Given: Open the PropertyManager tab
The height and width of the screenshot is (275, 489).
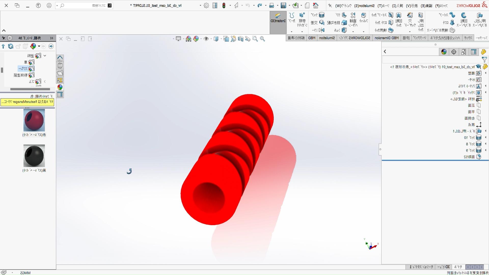Looking at the screenshot, I should click(x=473, y=52).
